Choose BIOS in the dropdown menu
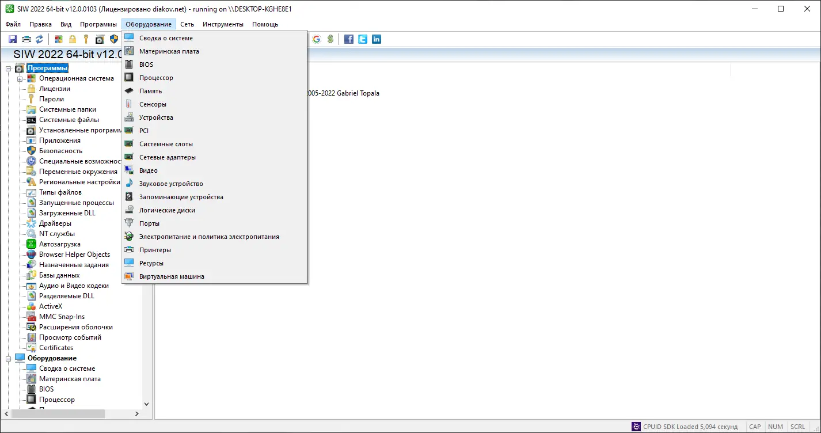 pos(214,64)
